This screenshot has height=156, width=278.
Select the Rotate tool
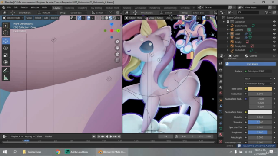click(x=6, y=48)
